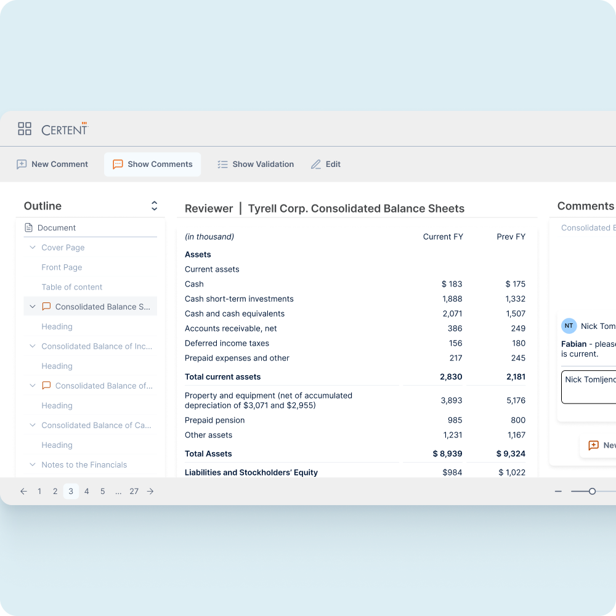
Task: Open Front Page in outline
Action: 62,267
